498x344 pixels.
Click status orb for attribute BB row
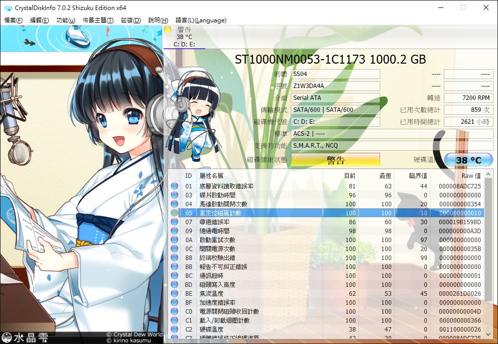tap(174, 266)
